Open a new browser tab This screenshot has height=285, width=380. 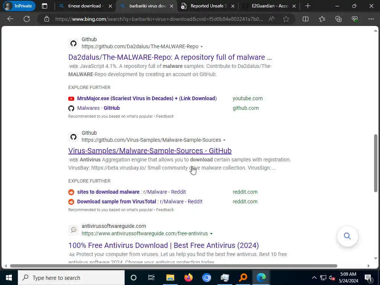tap(308, 6)
